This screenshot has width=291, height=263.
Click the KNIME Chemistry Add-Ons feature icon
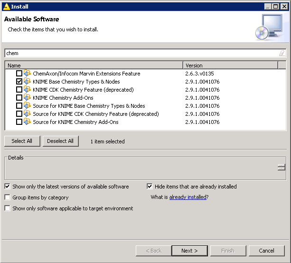pyautogui.click(x=27, y=98)
